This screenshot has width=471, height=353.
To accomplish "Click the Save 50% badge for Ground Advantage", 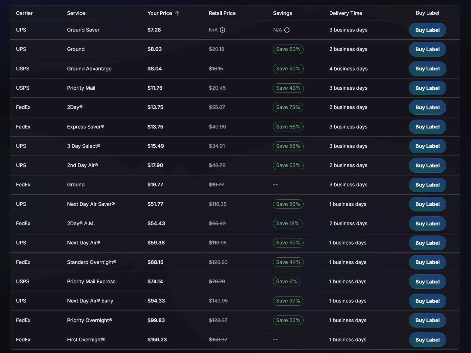I will click(x=288, y=69).
